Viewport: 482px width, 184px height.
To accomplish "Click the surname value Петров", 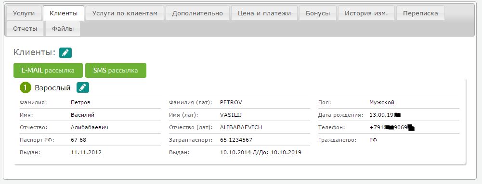I will (x=80, y=102).
